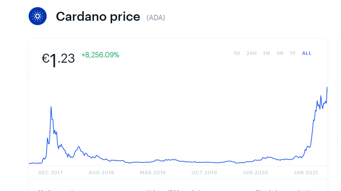Choose the 1M time range

(280, 53)
